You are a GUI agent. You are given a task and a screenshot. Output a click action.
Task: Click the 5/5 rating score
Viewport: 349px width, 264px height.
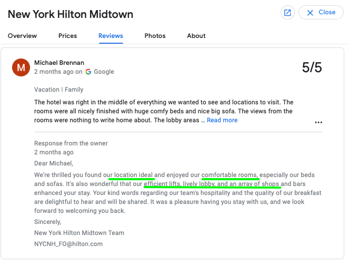[312, 67]
